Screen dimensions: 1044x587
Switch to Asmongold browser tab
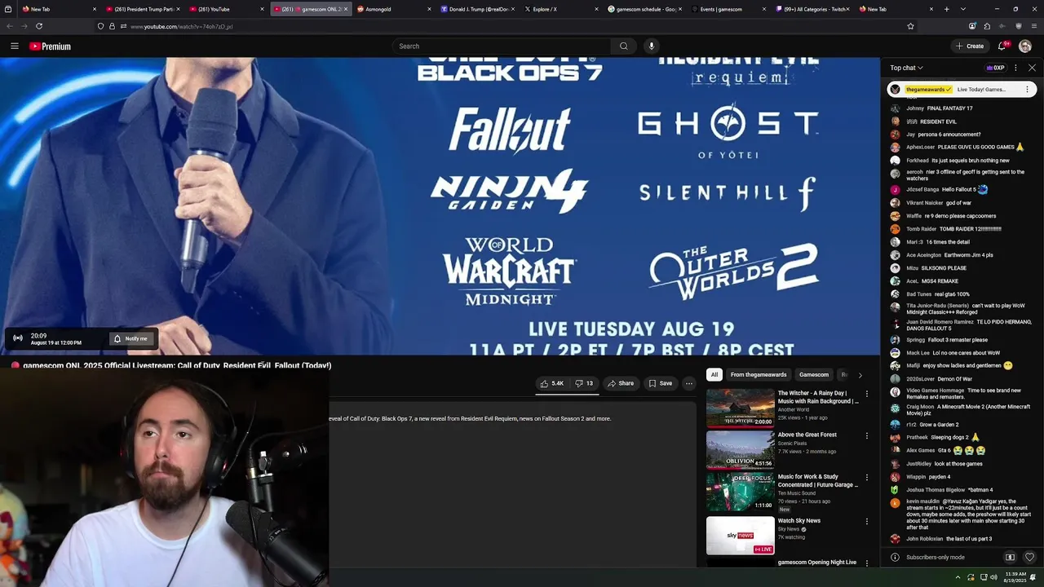(393, 9)
